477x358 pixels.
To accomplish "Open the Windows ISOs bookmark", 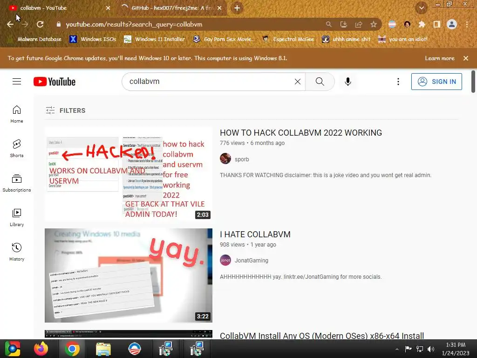I will [93, 39].
